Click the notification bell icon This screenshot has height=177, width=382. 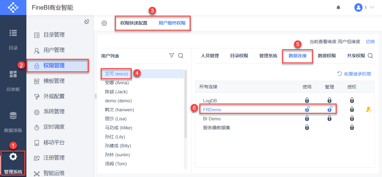pyautogui.click(x=338, y=7)
